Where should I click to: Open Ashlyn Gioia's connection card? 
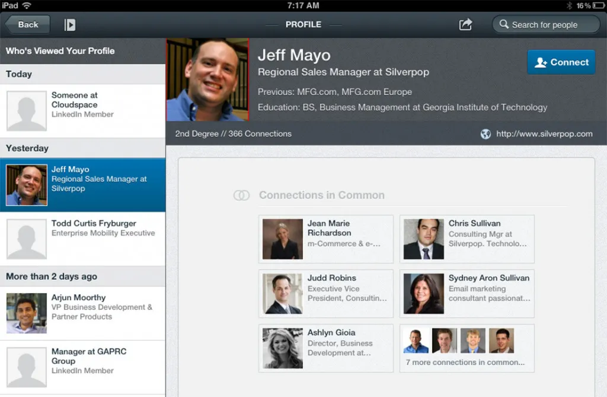(325, 348)
